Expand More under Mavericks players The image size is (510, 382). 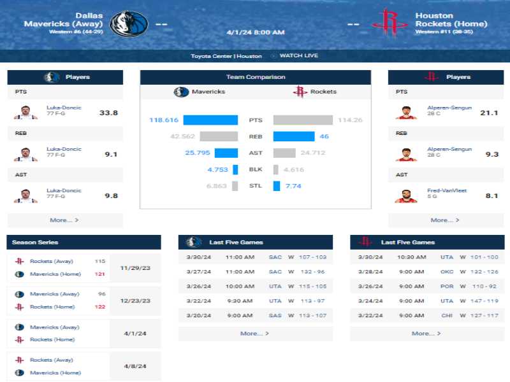coord(64,220)
